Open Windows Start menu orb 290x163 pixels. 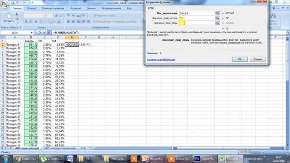point(5,159)
